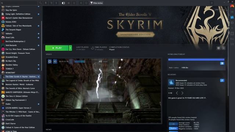Viewport: 235px width, 132px height.
Task: Click the red gamepad icon in right sidebar
Action: 232,6
